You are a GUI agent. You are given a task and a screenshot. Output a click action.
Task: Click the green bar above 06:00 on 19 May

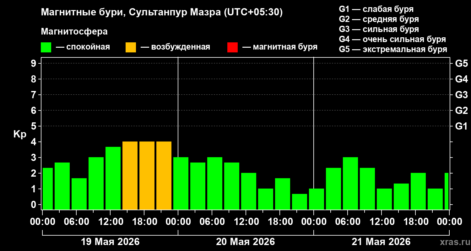79,194
